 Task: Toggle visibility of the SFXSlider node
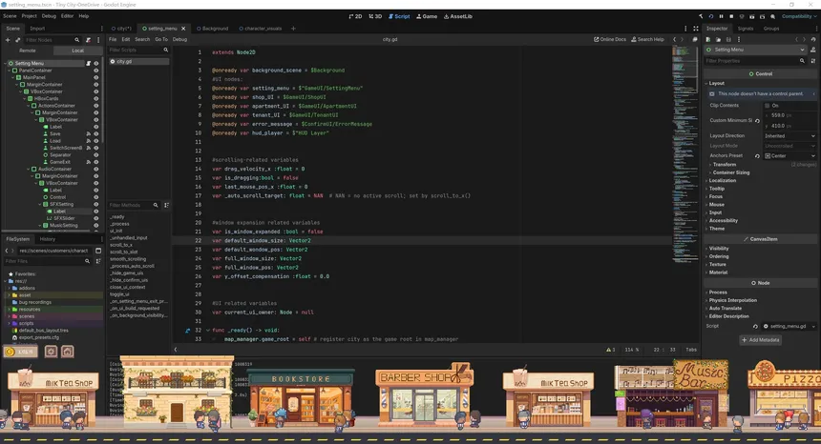pos(95,218)
